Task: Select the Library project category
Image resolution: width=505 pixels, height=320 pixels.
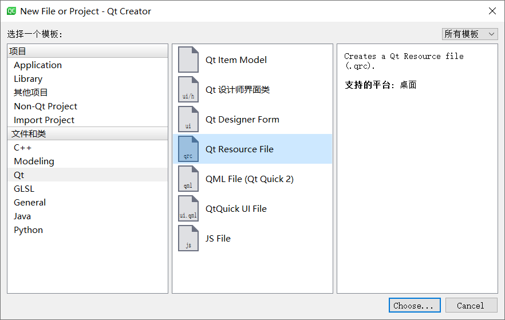Action: pyautogui.click(x=87, y=79)
